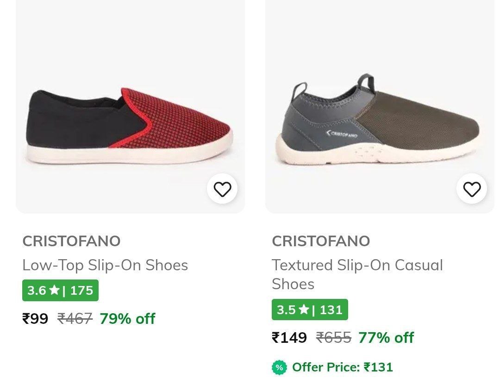Click the 3.5 rating badge with 131 reviews
The height and width of the screenshot is (383, 500).
[310, 310]
